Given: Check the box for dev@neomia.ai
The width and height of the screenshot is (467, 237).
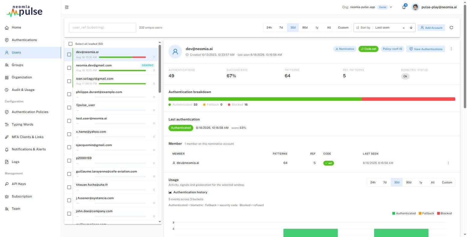Looking at the screenshot, I should [69, 55].
